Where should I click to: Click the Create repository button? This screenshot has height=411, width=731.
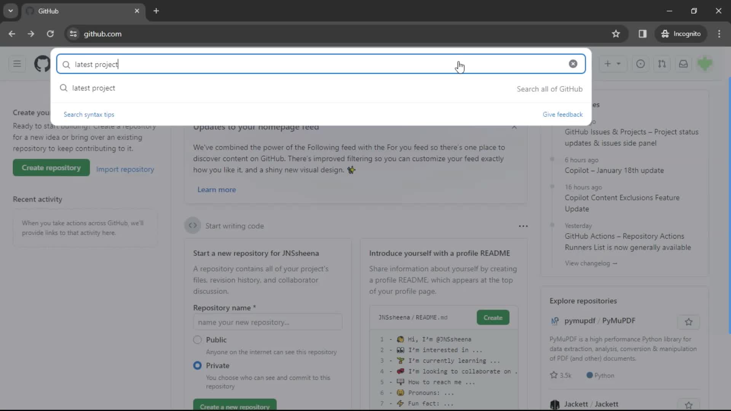[51, 167]
